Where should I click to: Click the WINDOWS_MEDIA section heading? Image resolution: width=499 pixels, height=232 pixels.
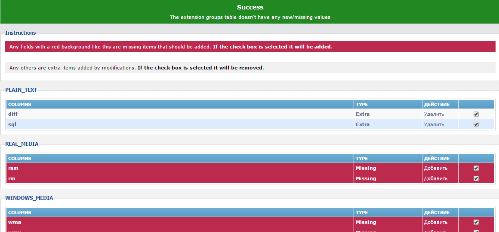29,198
